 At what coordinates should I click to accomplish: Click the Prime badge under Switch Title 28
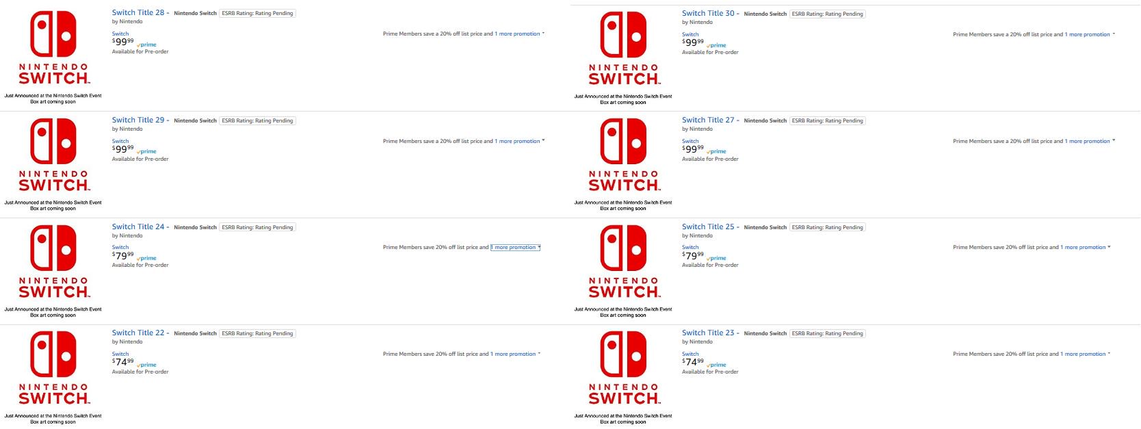pyautogui.click(x=146, y=44)
